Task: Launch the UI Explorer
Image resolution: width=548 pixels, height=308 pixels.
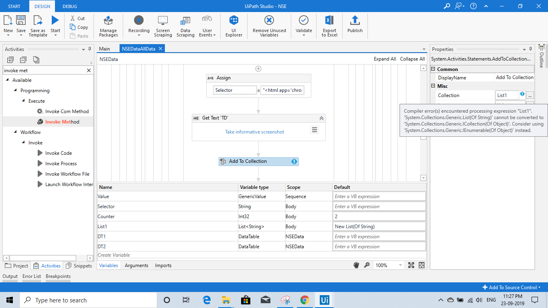Action: click(233, 21)
